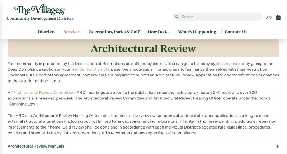Open the Contact Us menu

236,32
